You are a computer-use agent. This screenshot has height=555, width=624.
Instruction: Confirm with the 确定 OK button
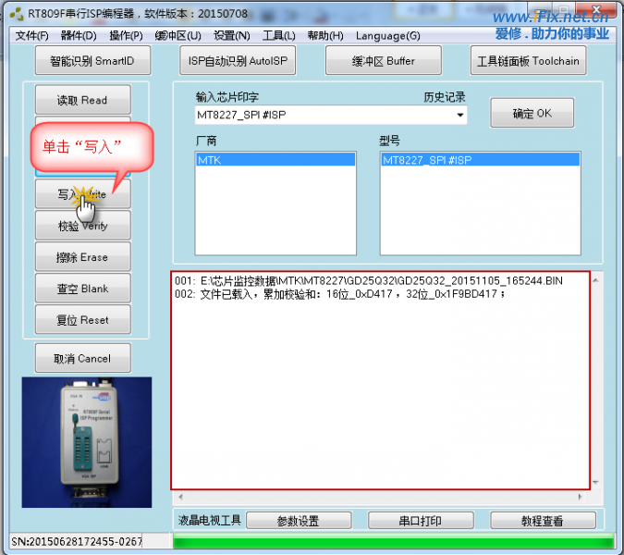tap(531, 113)
